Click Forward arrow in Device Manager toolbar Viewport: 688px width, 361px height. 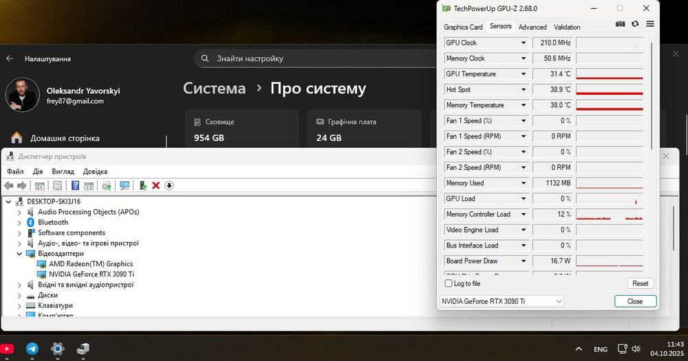tap(21, 186)
